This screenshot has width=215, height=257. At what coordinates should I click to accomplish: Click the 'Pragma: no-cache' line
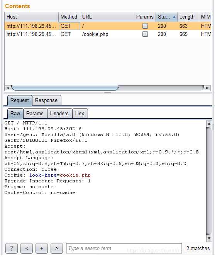coord(29,187)
